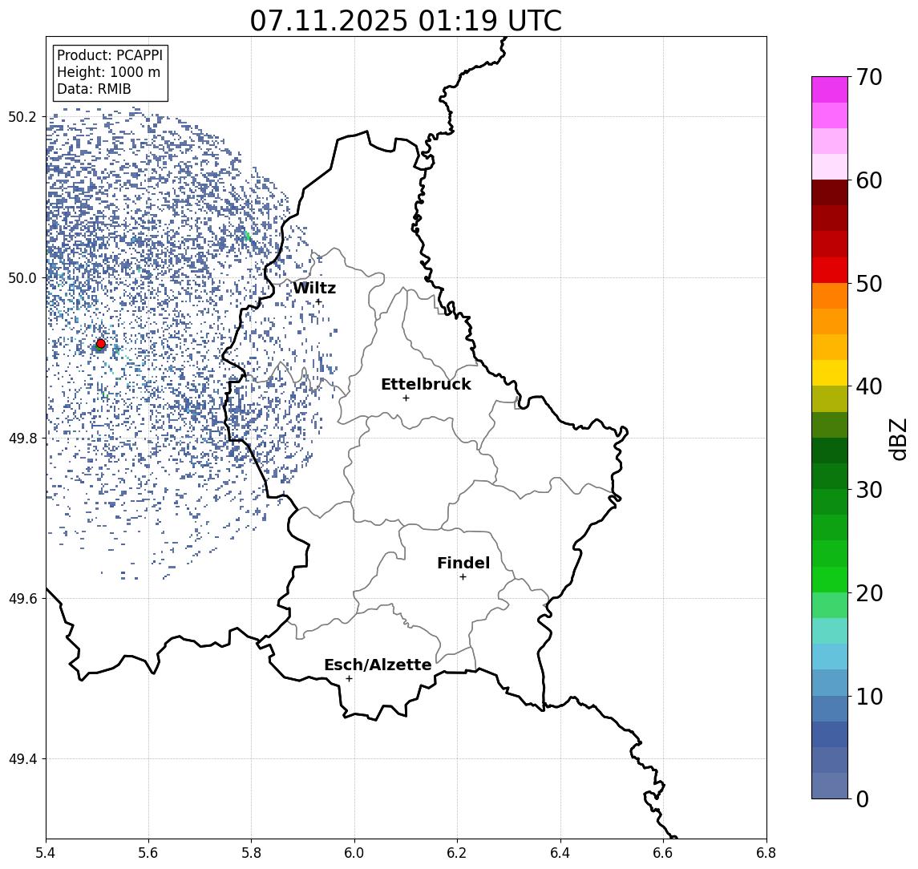The width and height of the screenshot is (918, 869).
Task: Click the colorbar tick label 30
Action: pos(869,490)
